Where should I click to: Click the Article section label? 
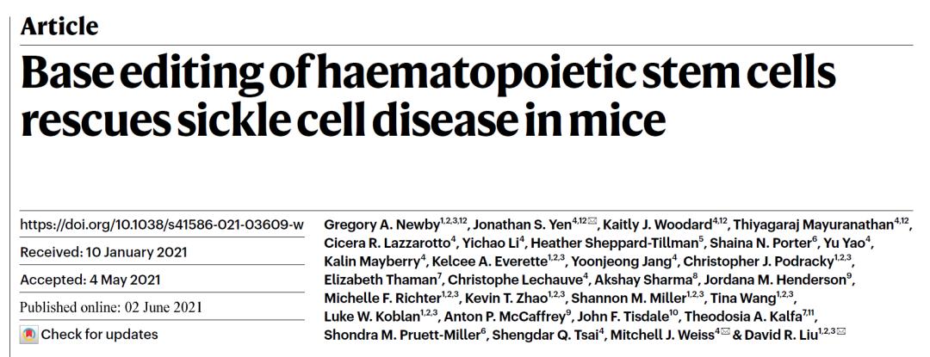pos(59,27)
